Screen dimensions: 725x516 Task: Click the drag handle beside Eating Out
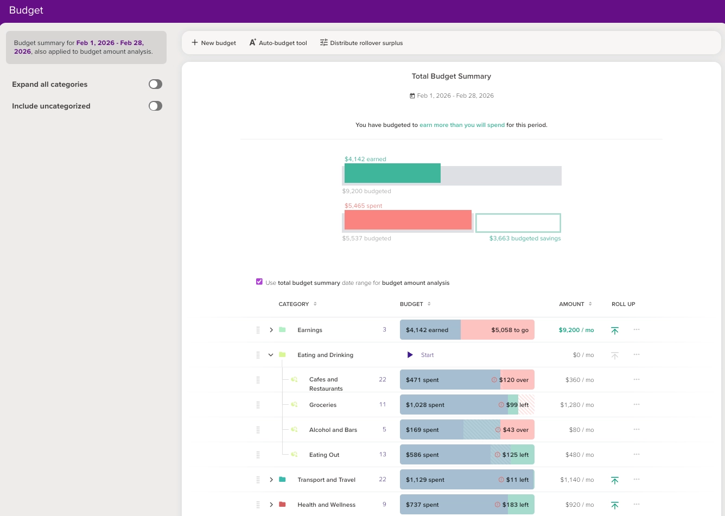coord(258,455)
